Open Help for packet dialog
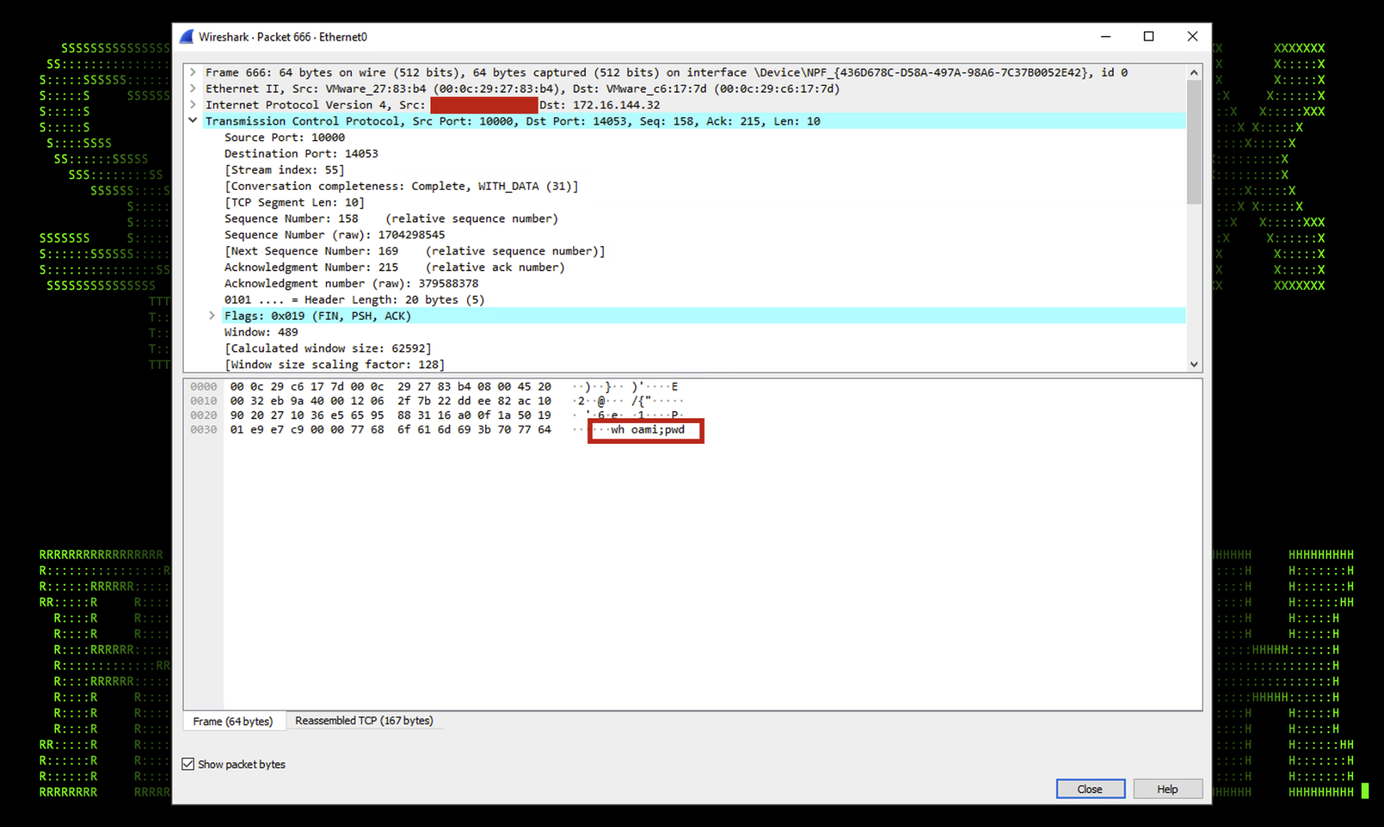The width and height of the screenshot is (1384, 827). coord(1167,789)
